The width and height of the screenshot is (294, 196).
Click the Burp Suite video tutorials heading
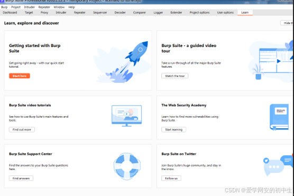30,105
